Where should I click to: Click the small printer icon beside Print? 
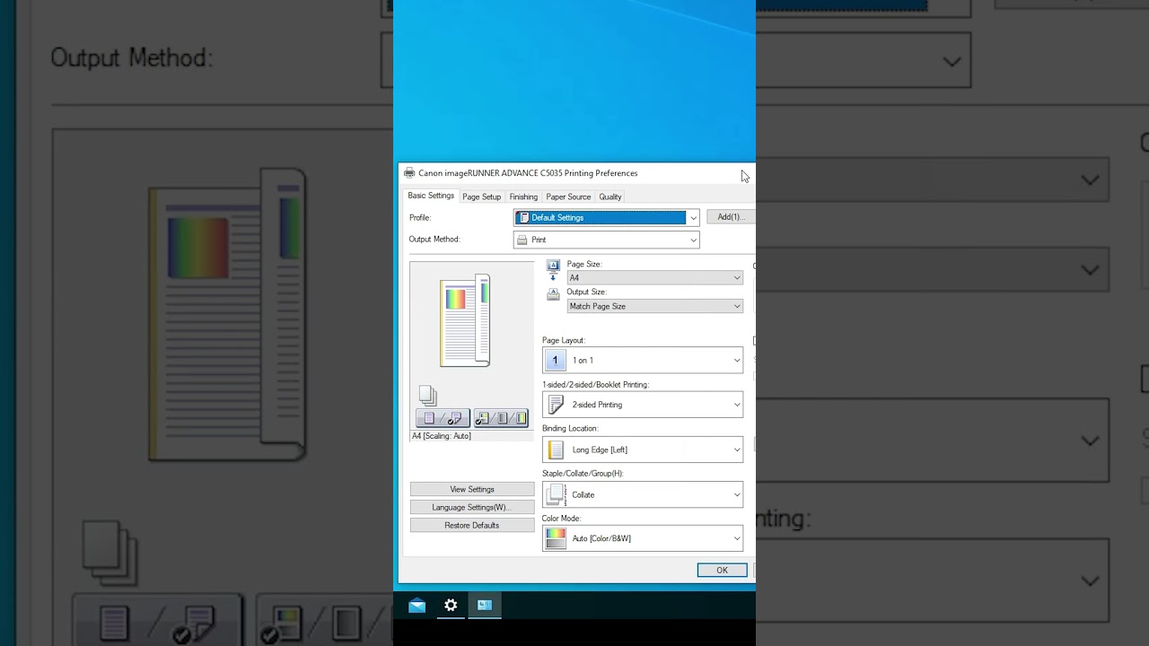click(522, 240)
